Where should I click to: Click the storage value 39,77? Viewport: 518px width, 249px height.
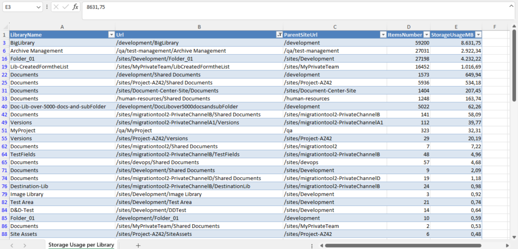pyautogui.click(x=456, y=122)
